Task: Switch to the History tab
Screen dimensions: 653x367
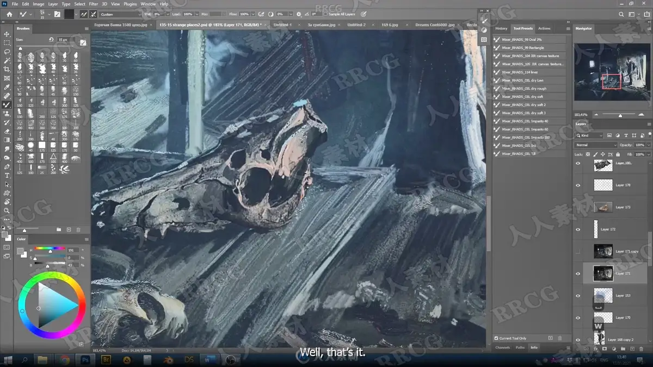Action: click(501, 28)
